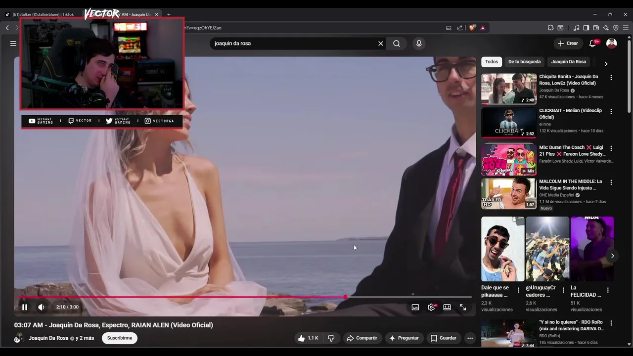Select the De tu búsqueda chip
This screenshot has height=356, width=633.
click(x=524, y=62)
